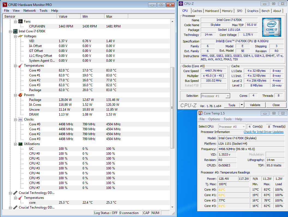The height and width of the screenshot is (217, 288).
Task: Click the Core Temp title bar icon
Action: 200,113
